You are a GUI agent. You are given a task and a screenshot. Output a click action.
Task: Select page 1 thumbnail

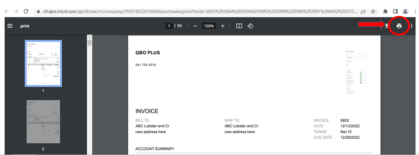tap(43, 63)
